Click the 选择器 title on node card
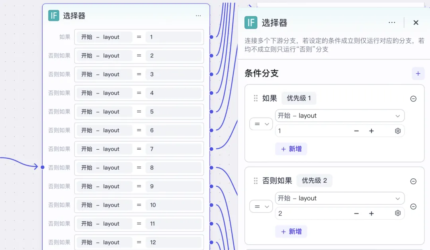Image resolution: width=430 pixels, height=250 pixels. (74, 16)
